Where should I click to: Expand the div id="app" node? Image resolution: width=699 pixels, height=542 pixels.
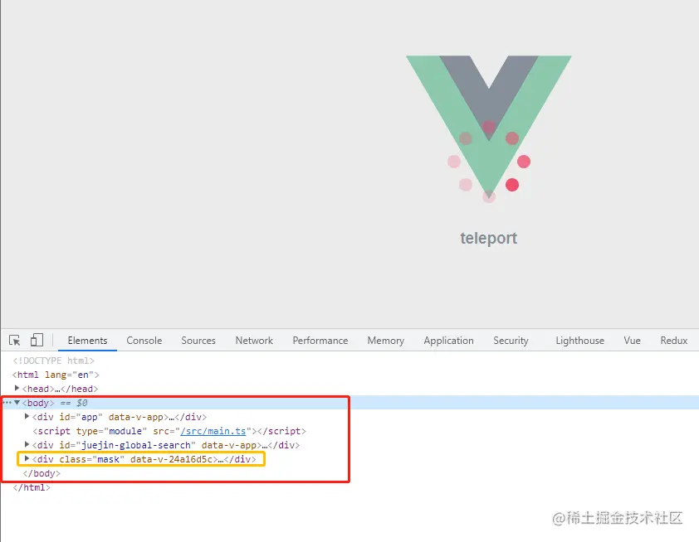pyautogui.click(x=27, y=417)
